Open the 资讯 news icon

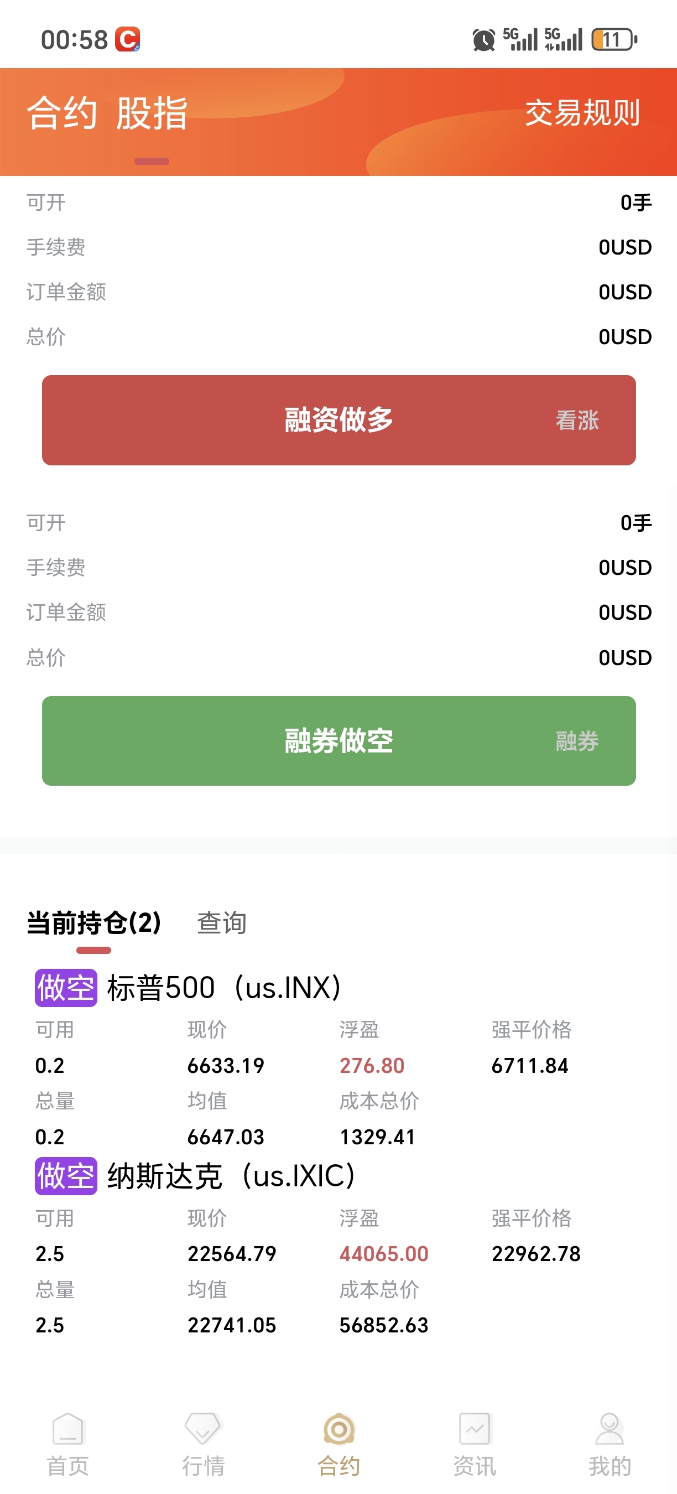(x=475, y=1429)
